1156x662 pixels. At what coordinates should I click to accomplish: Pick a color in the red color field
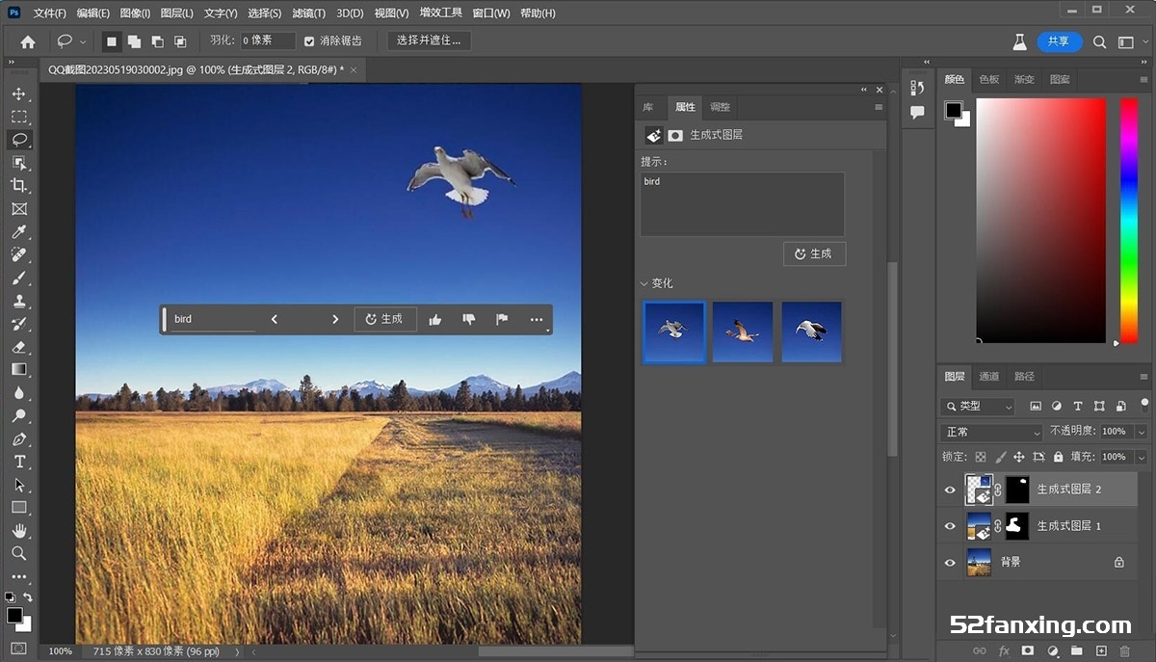[x=1040, y=220]
